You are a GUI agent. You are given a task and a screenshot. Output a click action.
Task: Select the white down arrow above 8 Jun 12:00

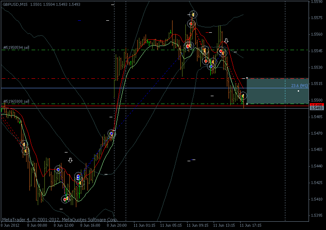tap(70, 160)
